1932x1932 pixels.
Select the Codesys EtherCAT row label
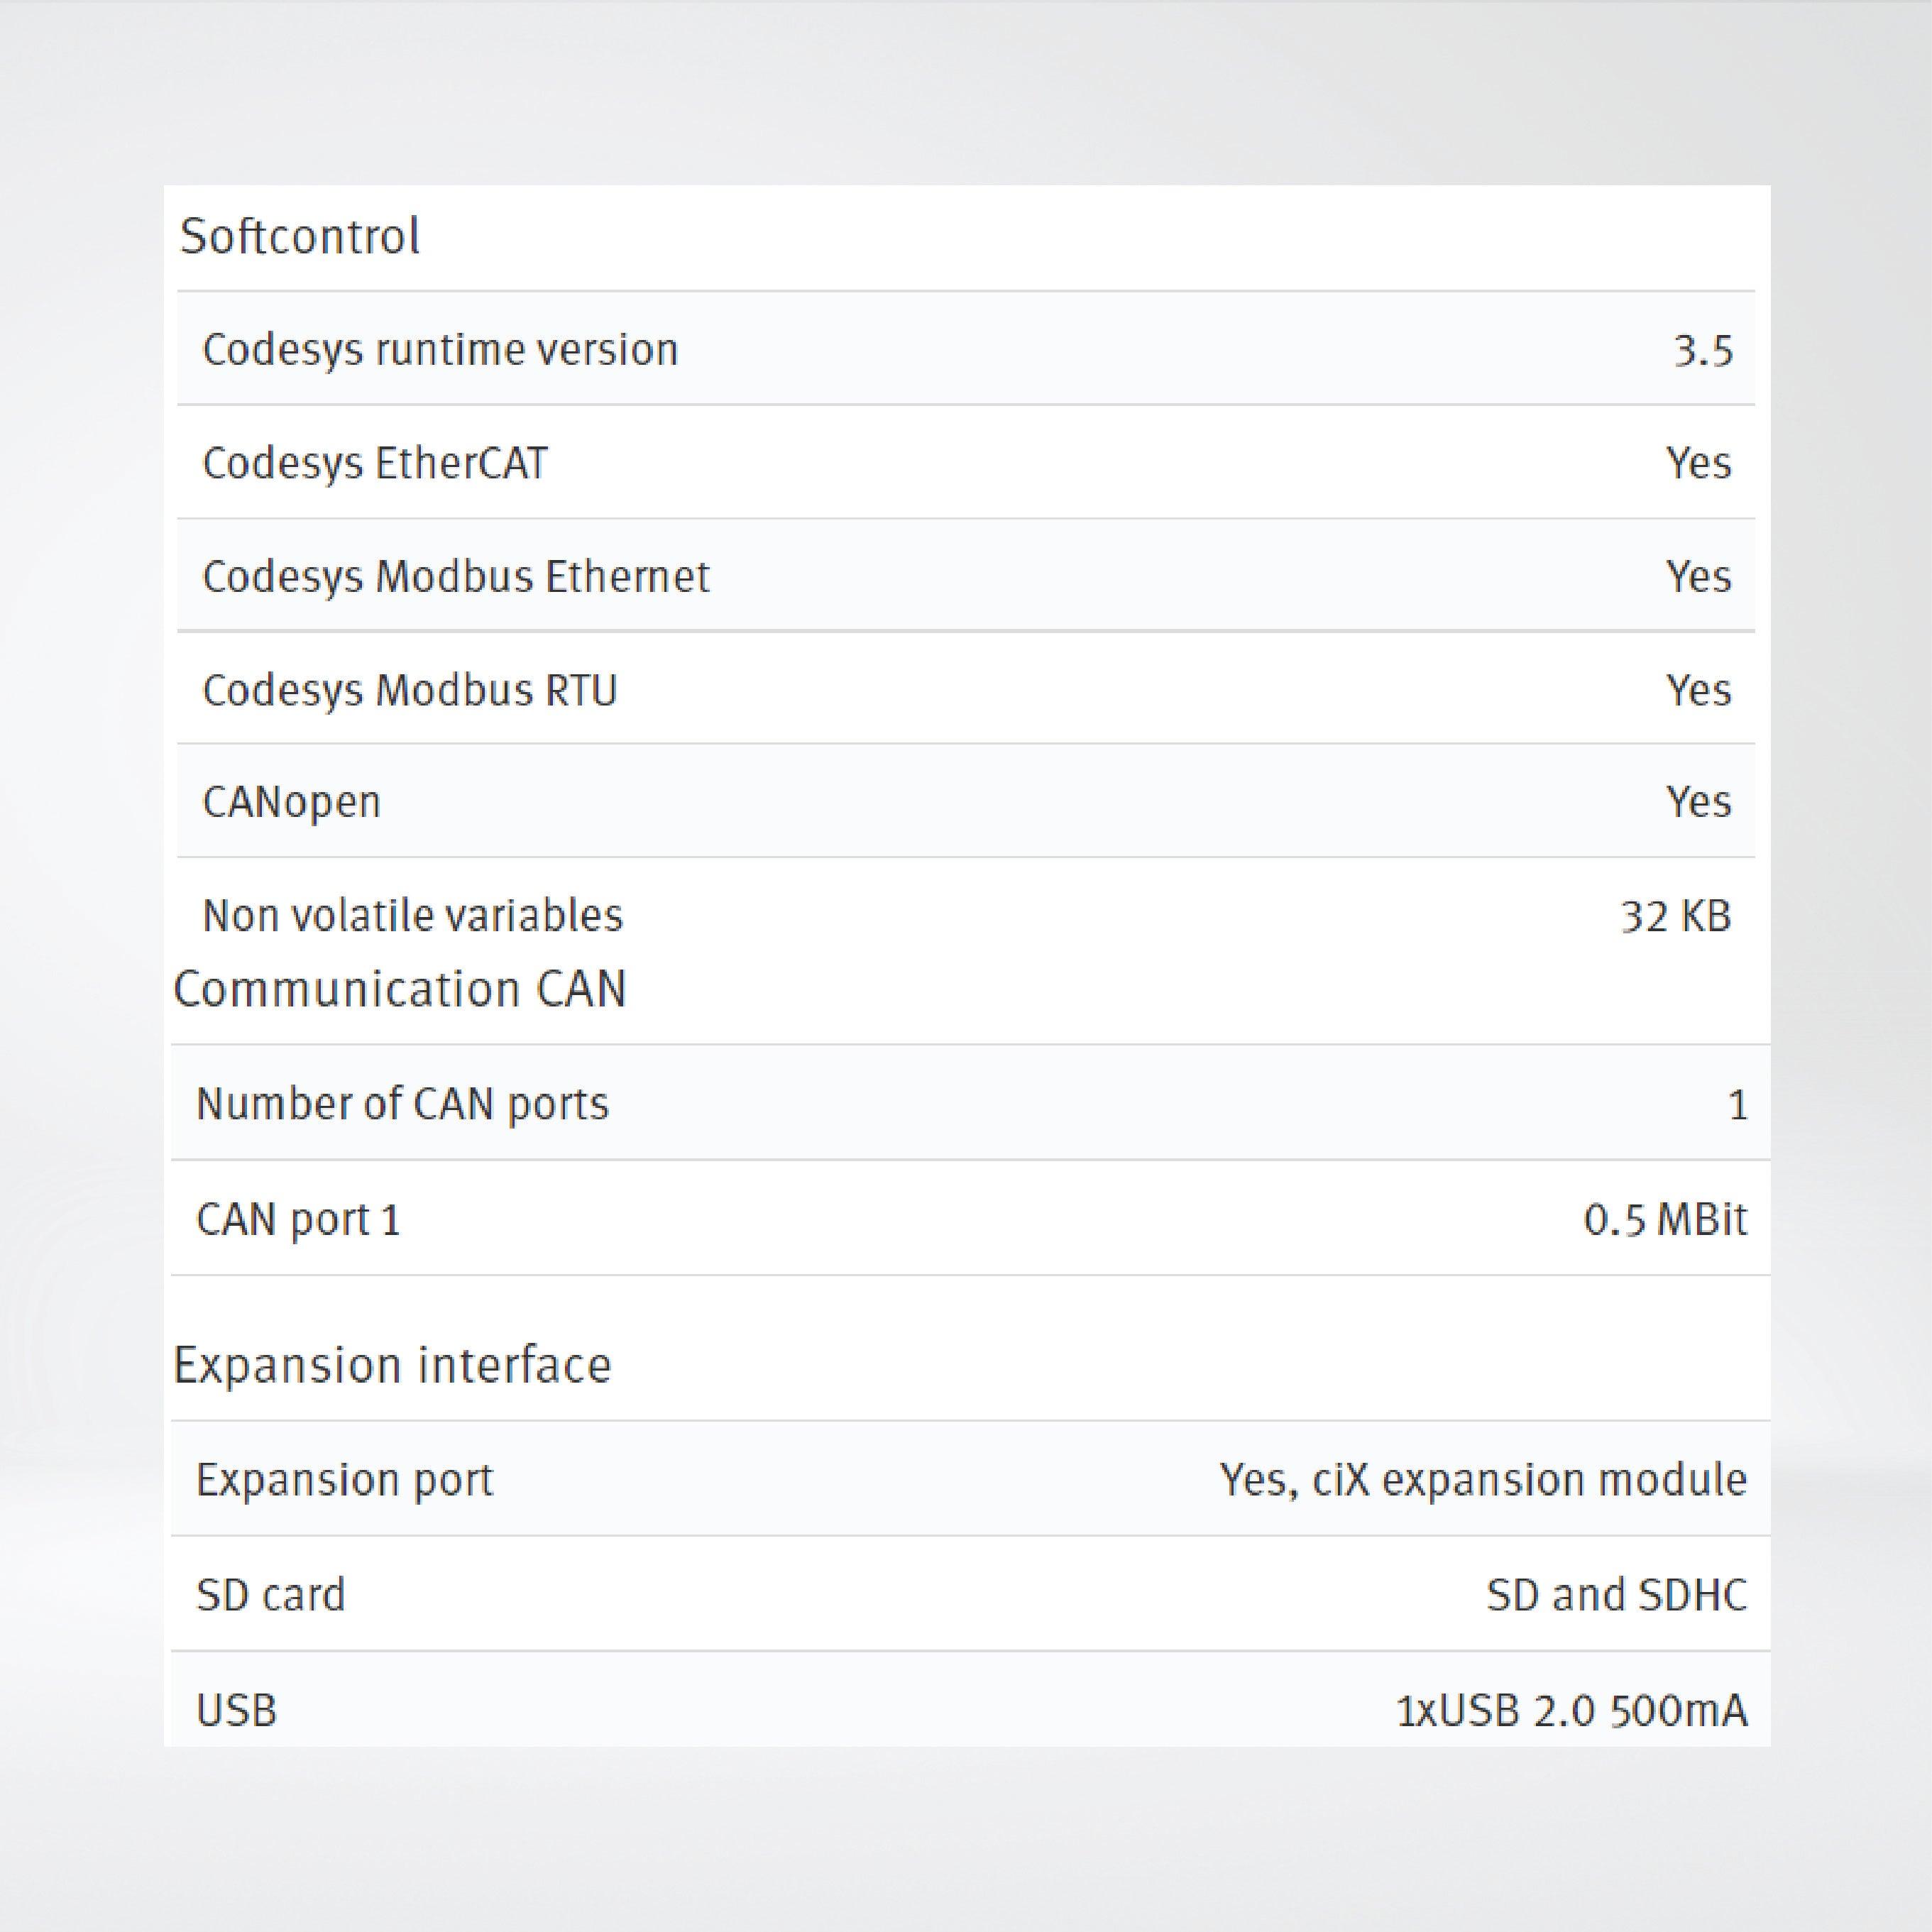[x=375, y=463]
